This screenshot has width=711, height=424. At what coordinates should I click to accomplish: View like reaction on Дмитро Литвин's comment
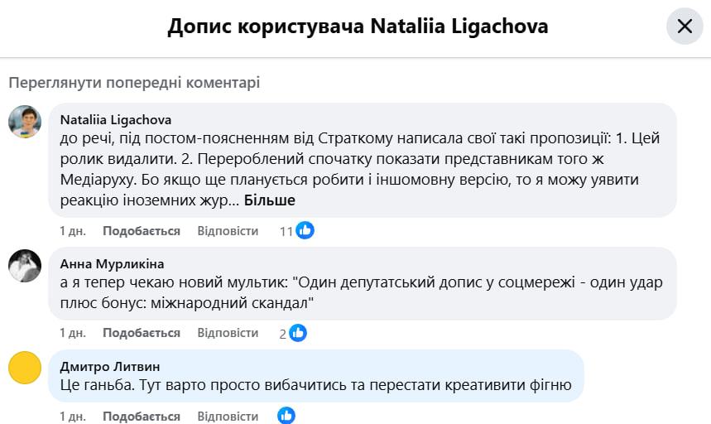286,416
